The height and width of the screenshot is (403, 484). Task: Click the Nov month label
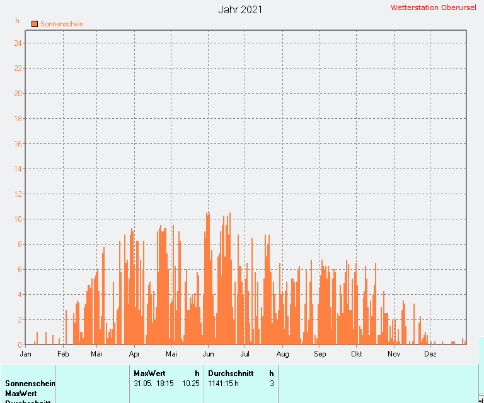394,354
